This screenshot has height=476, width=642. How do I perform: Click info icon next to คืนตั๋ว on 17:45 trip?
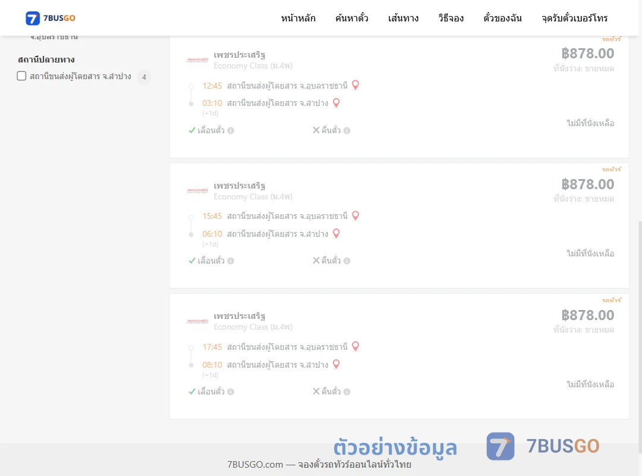pos(347,392)
